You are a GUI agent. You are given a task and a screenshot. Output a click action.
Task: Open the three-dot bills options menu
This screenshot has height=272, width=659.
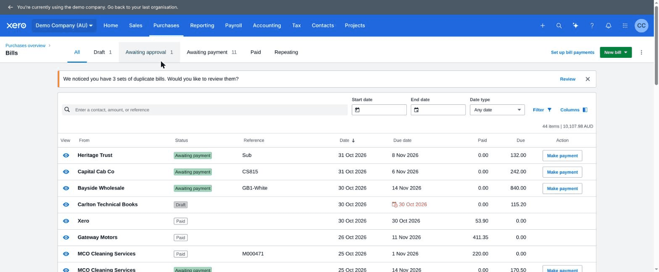(x=641, y=52)
